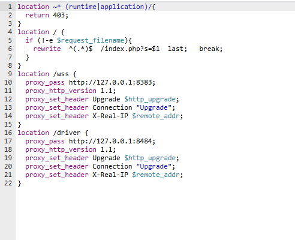Click X-Real-IP header on line 21
This screenshot has width=295, height=240.
(110, 175)
